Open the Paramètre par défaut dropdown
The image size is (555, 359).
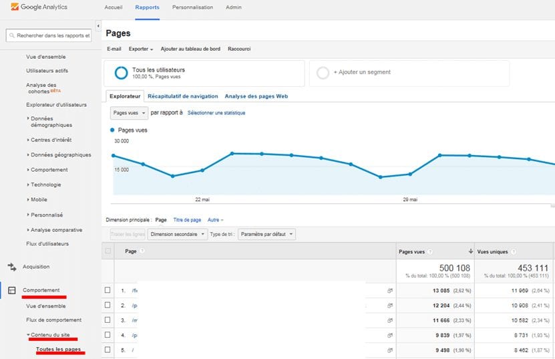[x=266, y=234]
